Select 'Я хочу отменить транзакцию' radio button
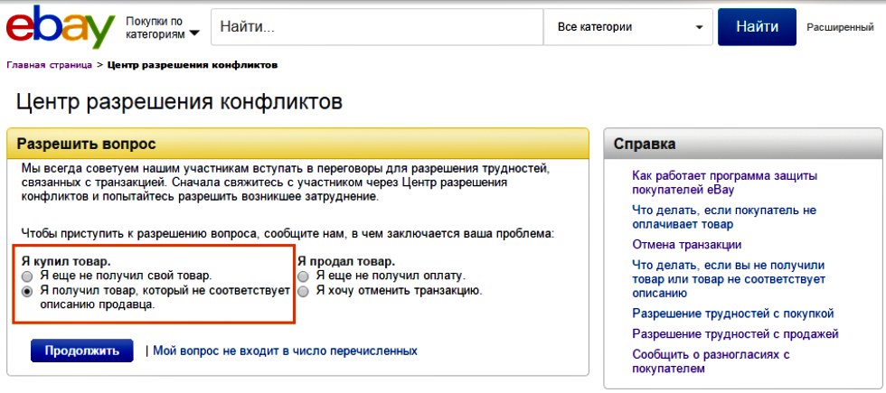Image resolution: width=886 pixels, height=393 pixels. click(304, 292)
